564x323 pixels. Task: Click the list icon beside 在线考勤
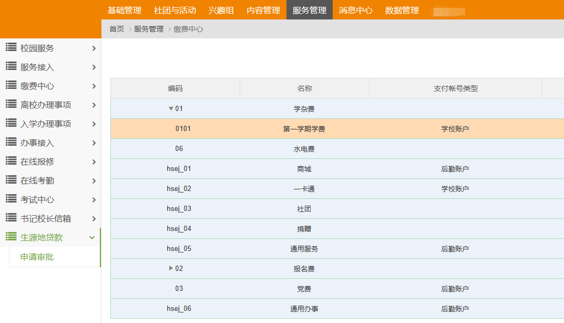pos(11,180)
